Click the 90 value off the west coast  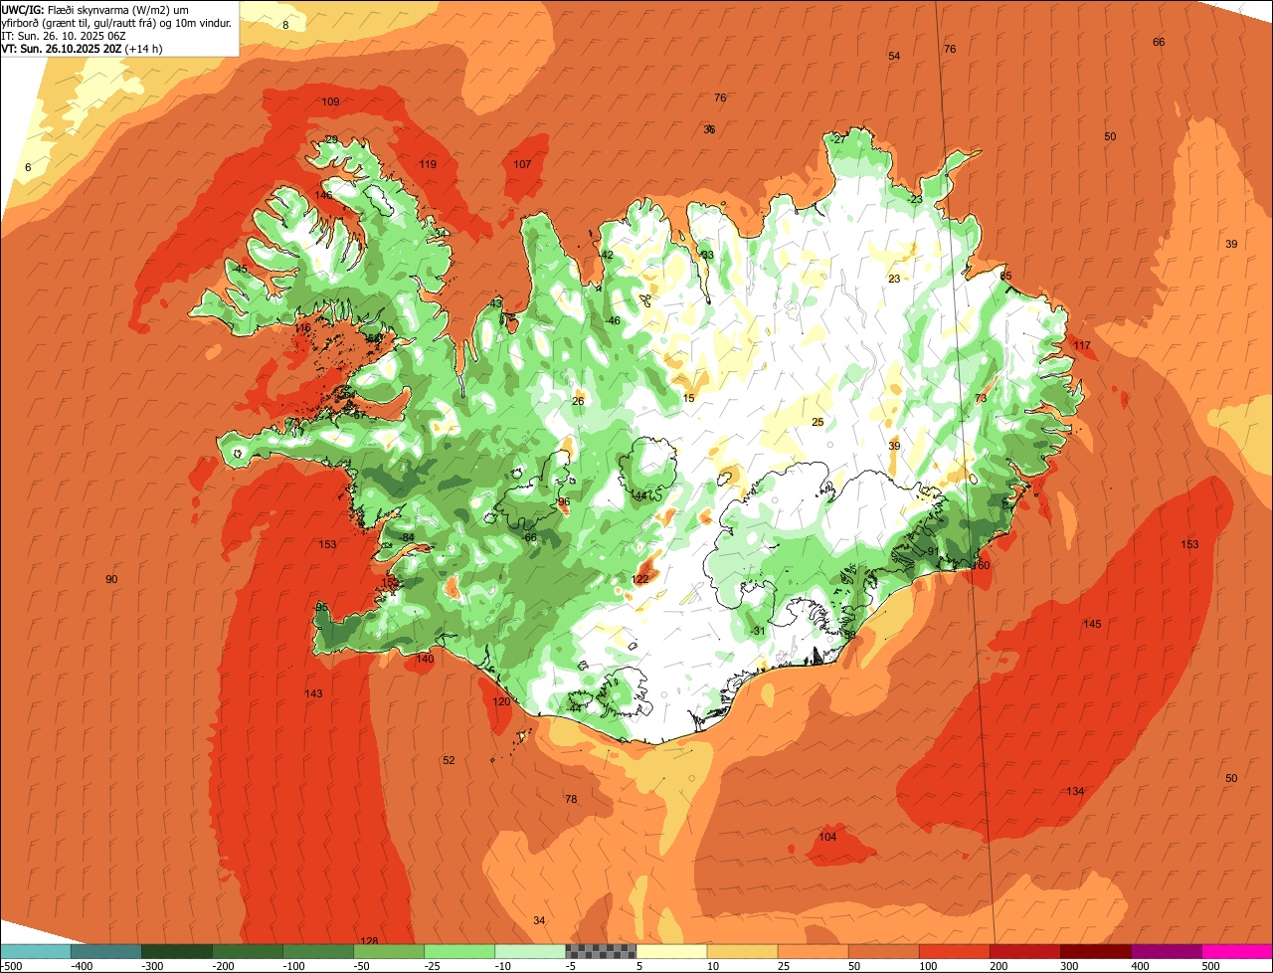tap(111, 580)
